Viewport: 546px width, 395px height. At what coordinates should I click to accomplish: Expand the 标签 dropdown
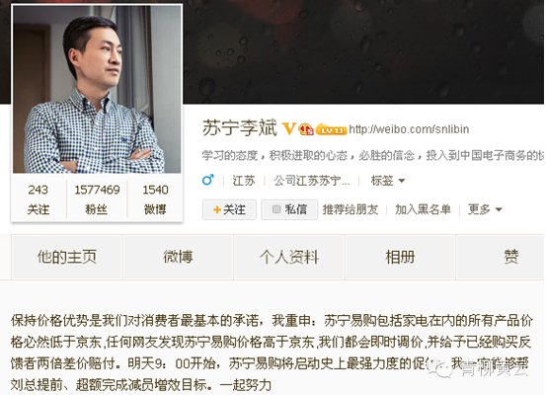(x=388, y=181)
